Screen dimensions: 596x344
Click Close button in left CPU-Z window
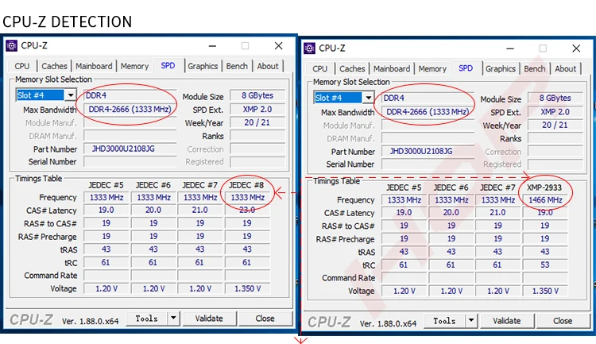tap(265, 319)
